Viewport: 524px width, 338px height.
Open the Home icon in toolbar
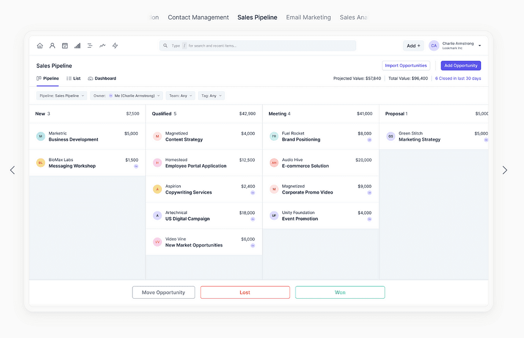(x=40, y=46)
